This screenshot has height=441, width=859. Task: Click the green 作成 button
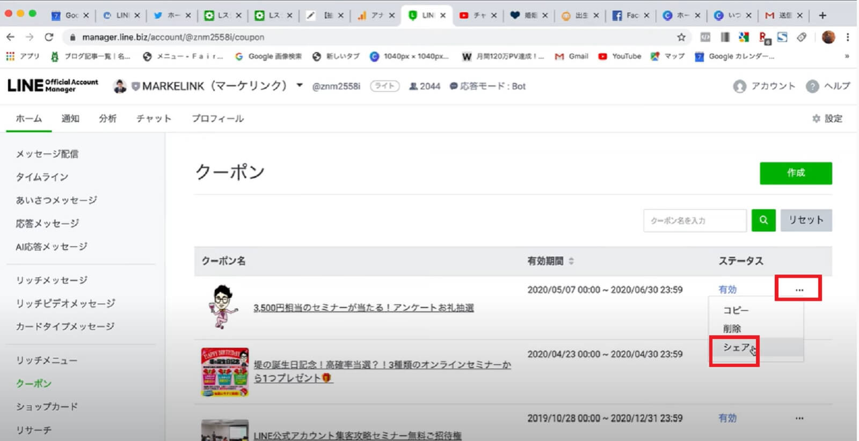click(x=796, y=173)
